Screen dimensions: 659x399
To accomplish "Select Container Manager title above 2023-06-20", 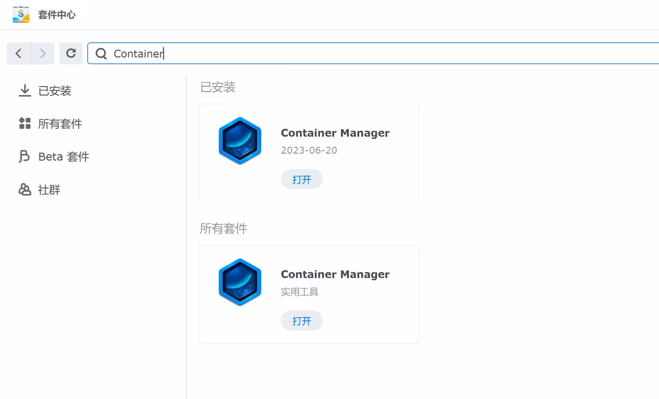I will coord(335,133).
